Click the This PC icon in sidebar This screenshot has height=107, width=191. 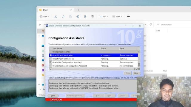43,85
